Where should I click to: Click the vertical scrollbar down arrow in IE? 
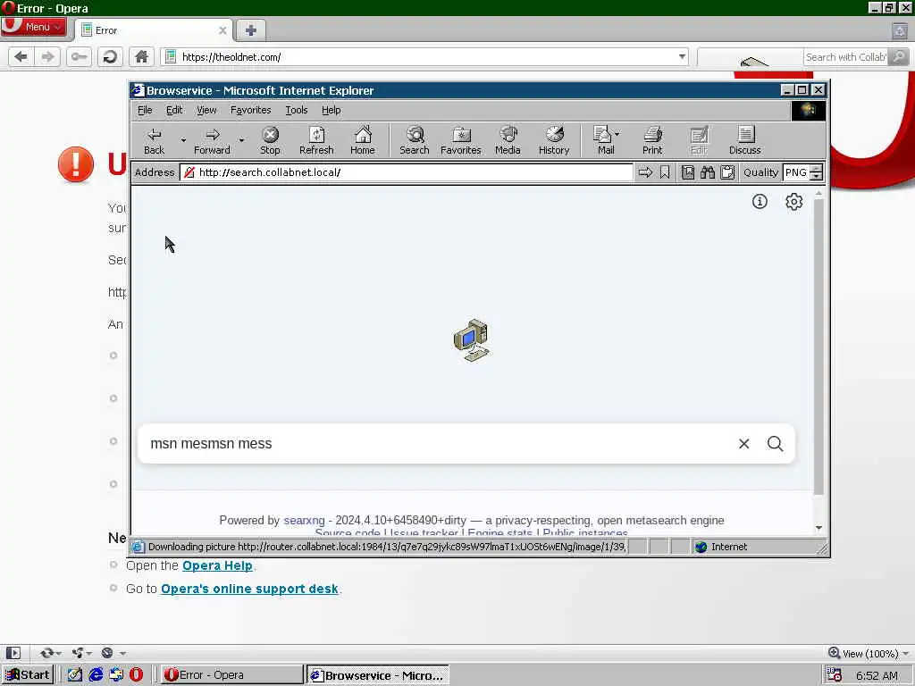point(818,528)
